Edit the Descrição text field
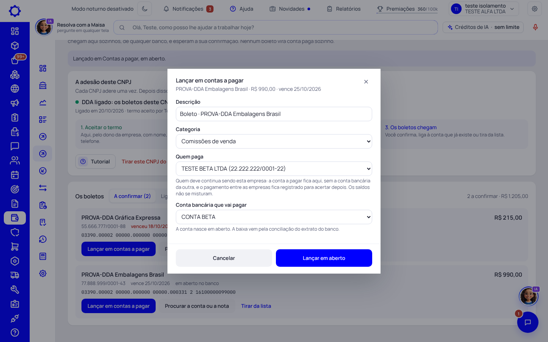 click(274, 114)
